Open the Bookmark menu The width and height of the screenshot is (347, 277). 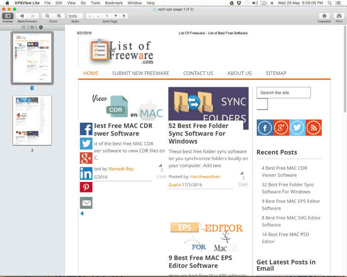(114, 3)
